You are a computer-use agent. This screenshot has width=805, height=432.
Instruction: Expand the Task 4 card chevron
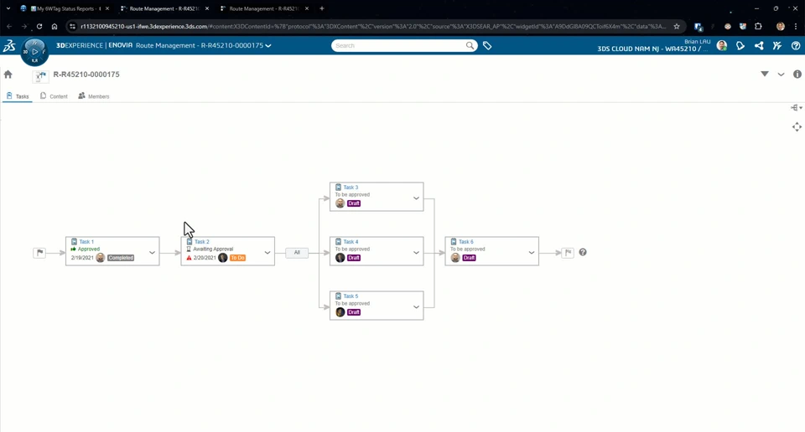pos(417,253)
